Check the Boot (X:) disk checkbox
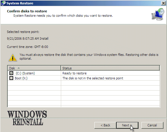Screen dimensions: 167x132 [11, 78]
